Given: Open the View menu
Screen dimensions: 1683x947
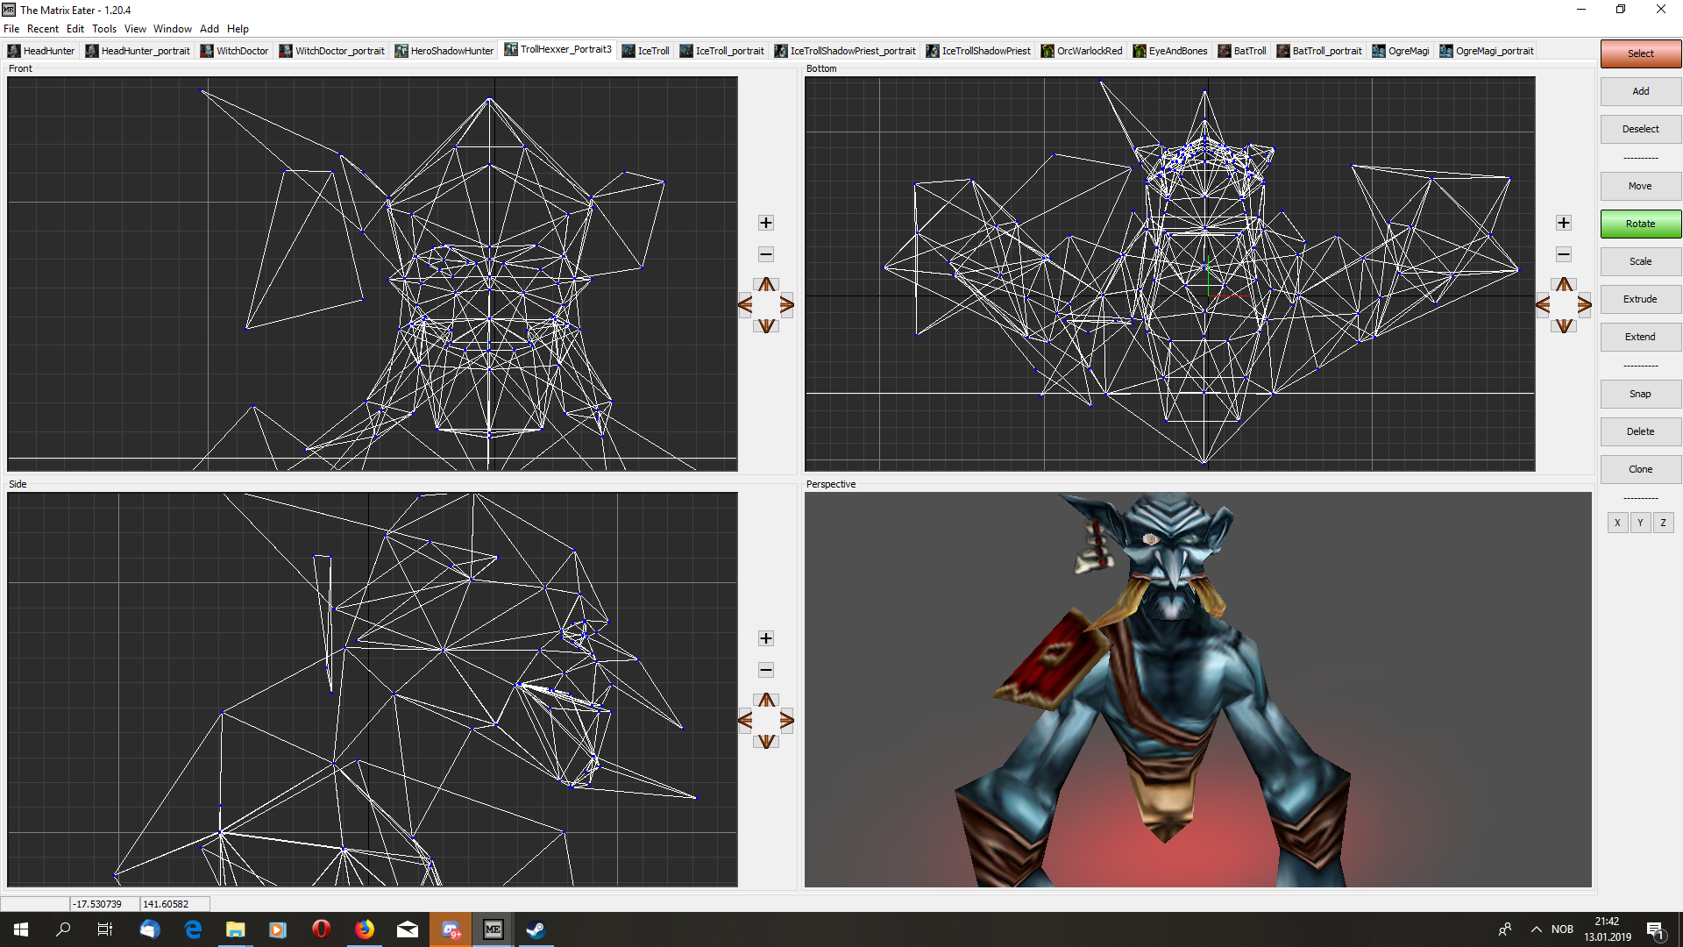Looking at the screenshot, I should coord(135,29).
